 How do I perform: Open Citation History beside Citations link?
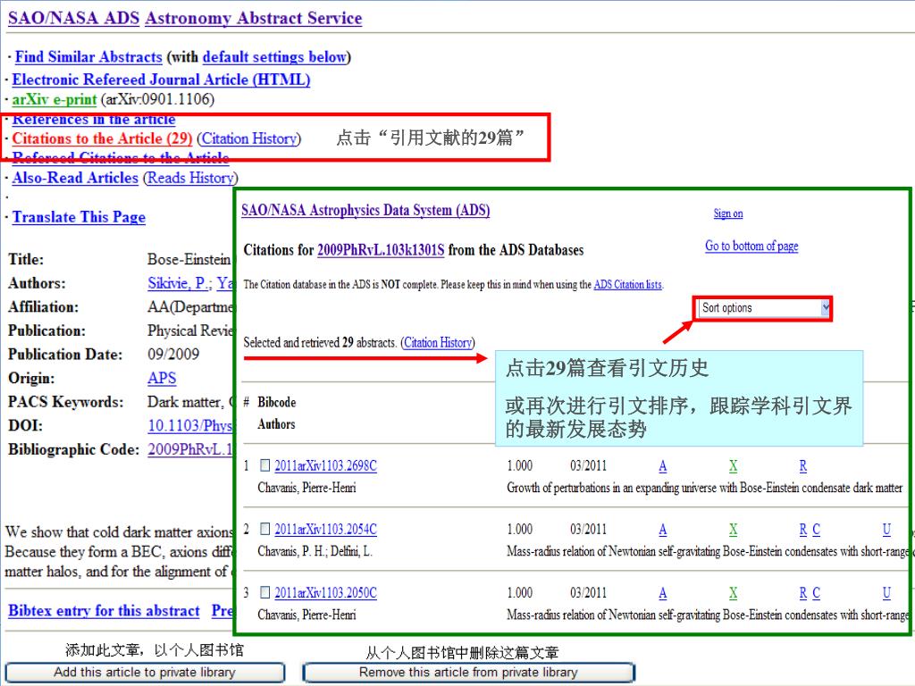tap(249, 138)
